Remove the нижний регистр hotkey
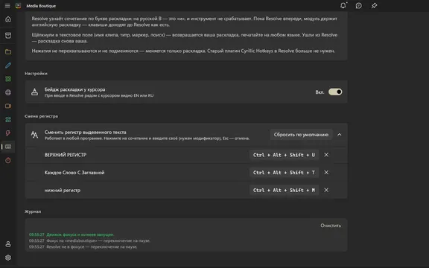Viewport: 429px width, 268px height. coord(326,190)
